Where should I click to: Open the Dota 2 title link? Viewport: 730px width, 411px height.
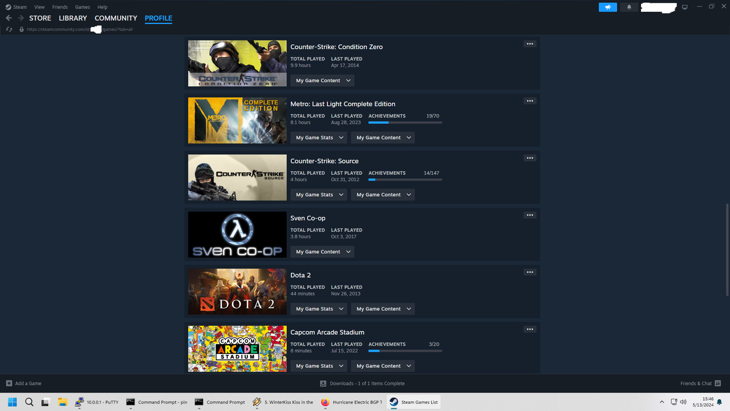pos(301,275)
